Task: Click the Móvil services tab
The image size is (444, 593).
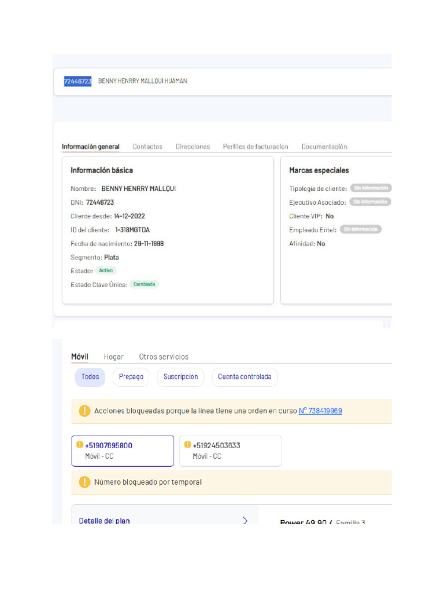Action: pyautogui.click(x=80, y=357)
